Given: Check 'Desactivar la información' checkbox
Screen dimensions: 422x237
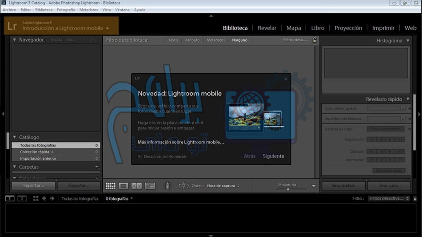Looking at the screenshot, I should click(139, 156).
